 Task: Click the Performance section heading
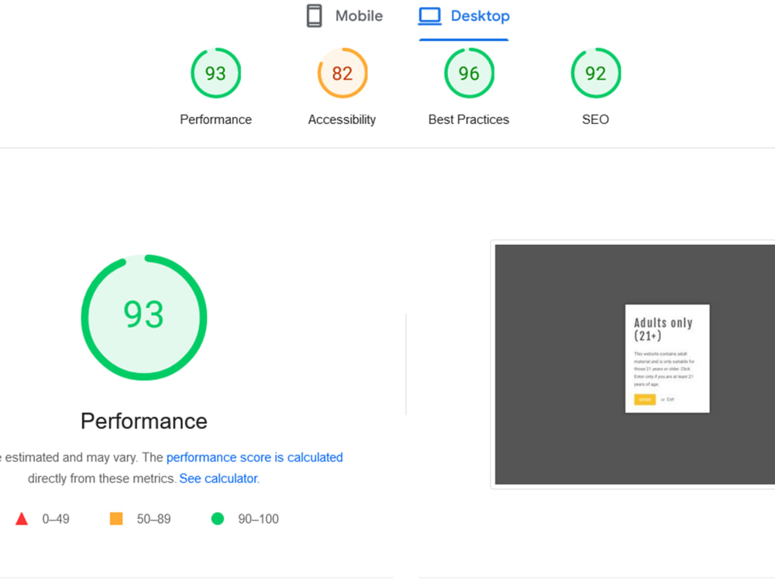click(143, 421)
